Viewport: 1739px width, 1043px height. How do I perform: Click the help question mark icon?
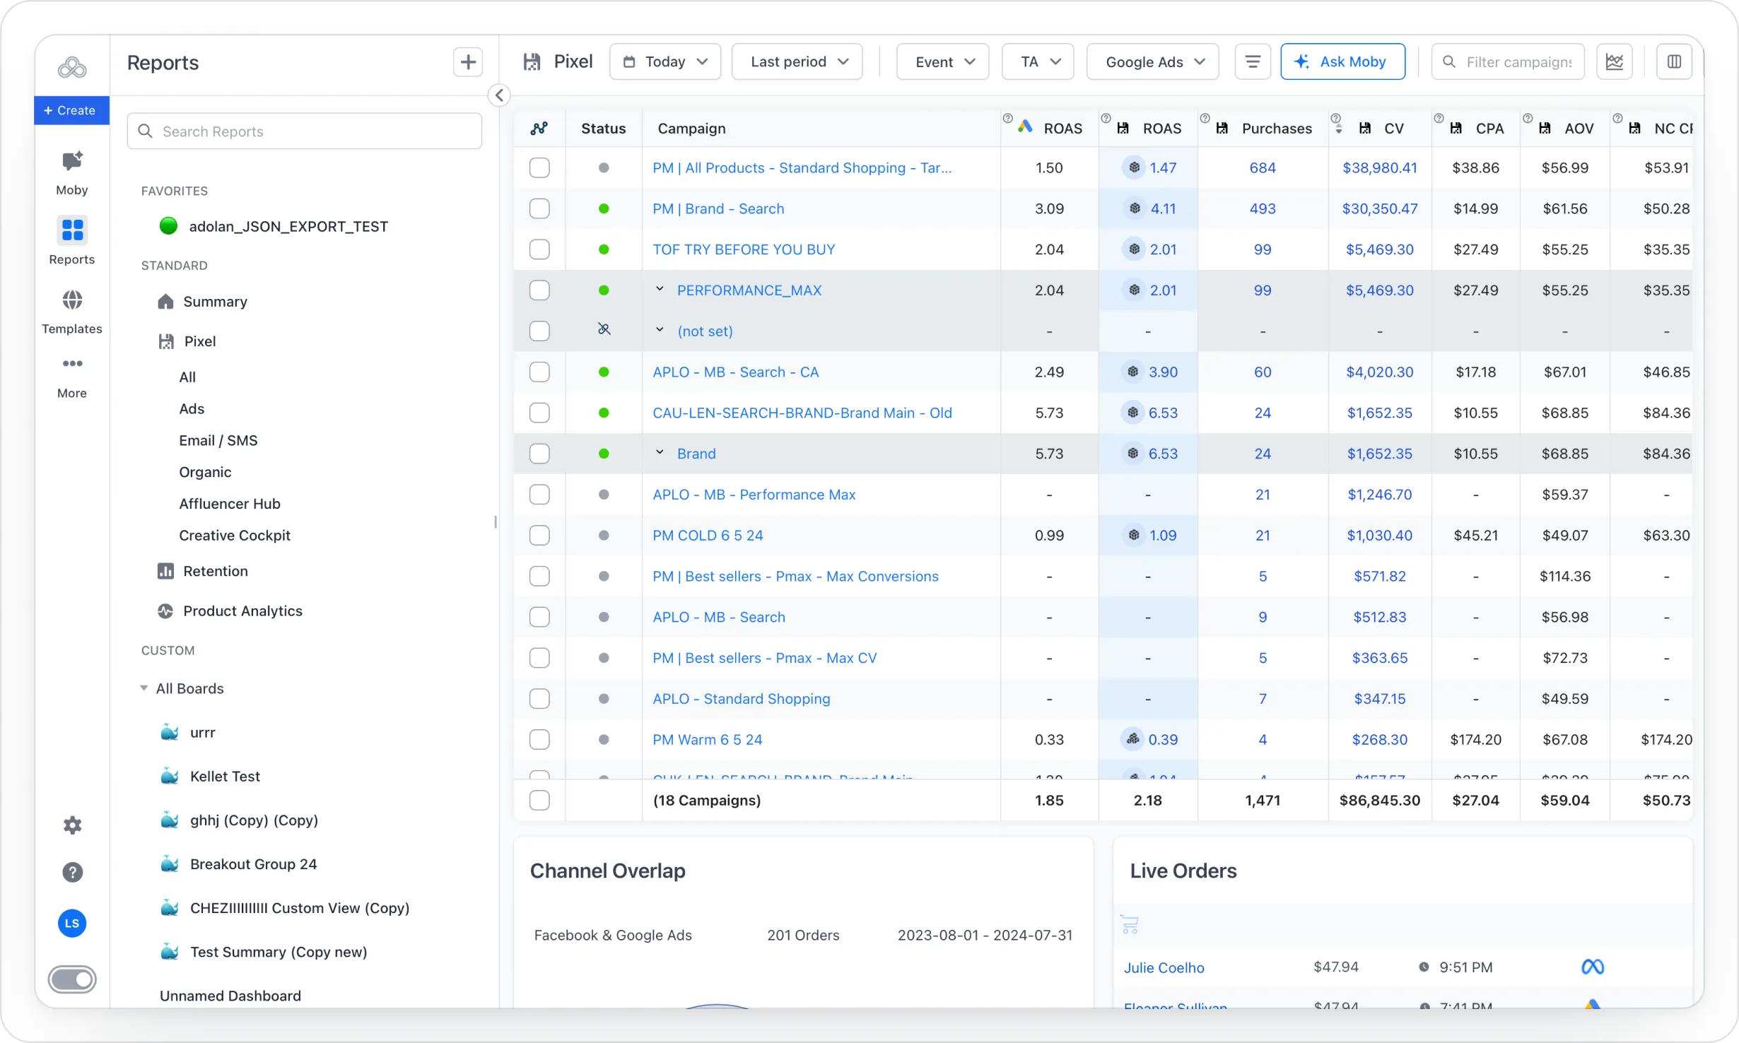[72, 872]
